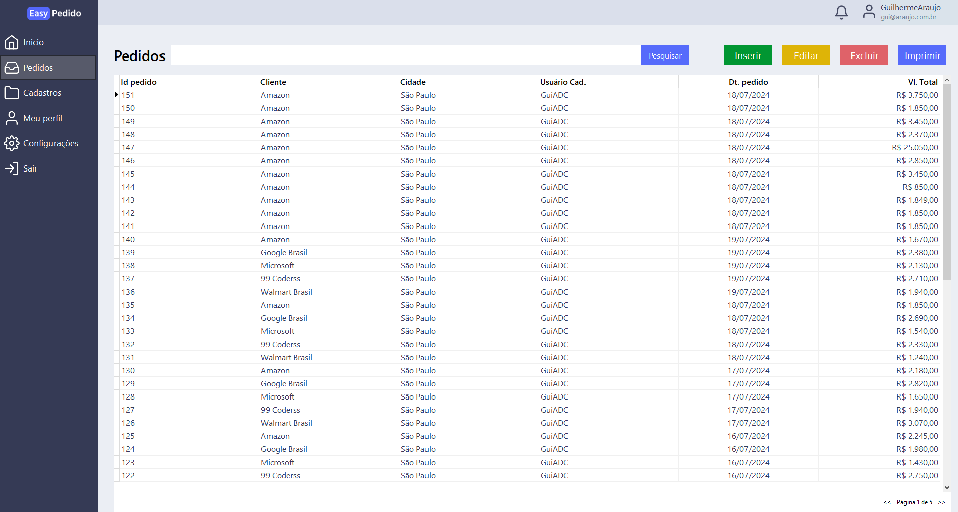Click the Sair logout arrow icon
The image size is (958, 512).
click(x=12, y=168)
